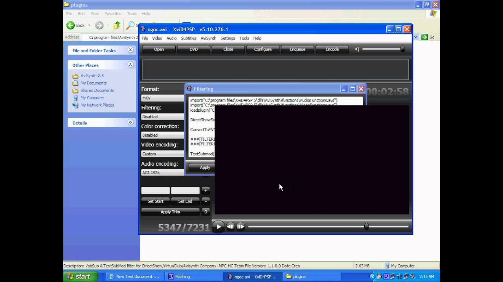Open the AviSynth menu
The image size is (503, 282).
pos(208,38)
